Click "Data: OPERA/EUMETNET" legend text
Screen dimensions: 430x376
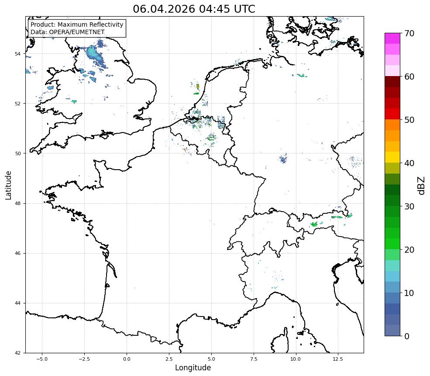(x=68, y=32)
